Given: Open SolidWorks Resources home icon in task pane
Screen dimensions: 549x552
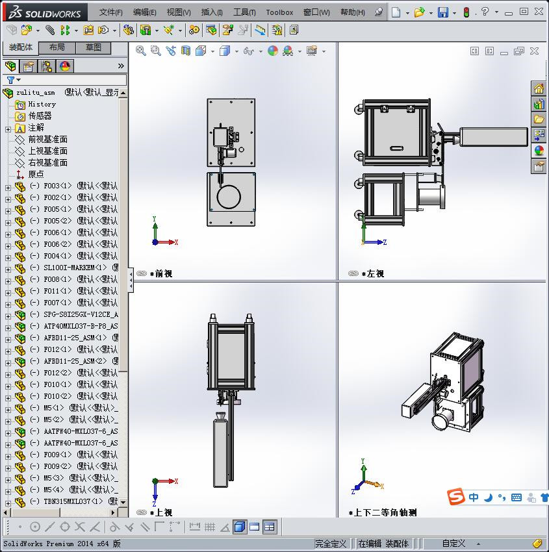Looking at the screenshot, I should (x=539, y=89).
